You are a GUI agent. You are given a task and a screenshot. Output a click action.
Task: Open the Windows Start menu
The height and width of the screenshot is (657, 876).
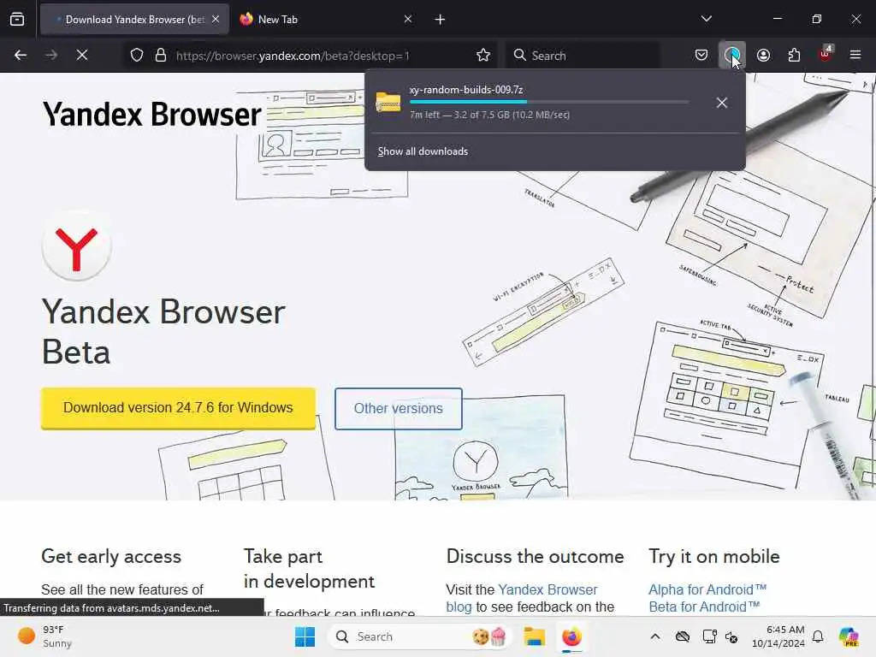(305, 636)
